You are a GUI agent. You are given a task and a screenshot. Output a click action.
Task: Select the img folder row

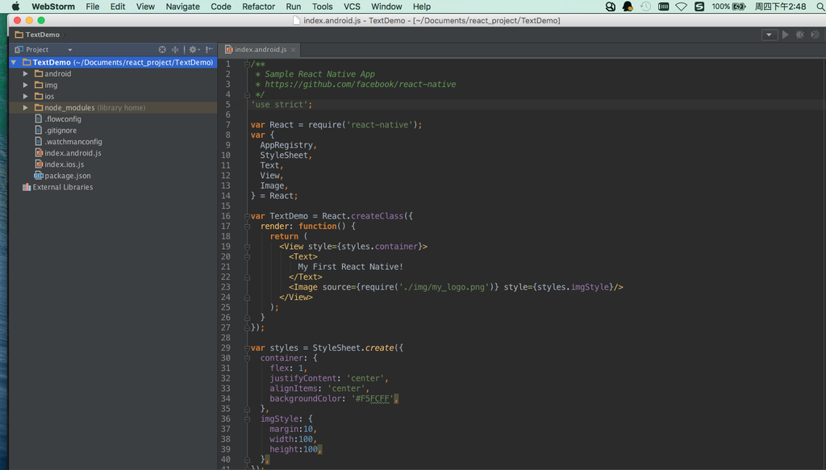[x=113, y=85]
